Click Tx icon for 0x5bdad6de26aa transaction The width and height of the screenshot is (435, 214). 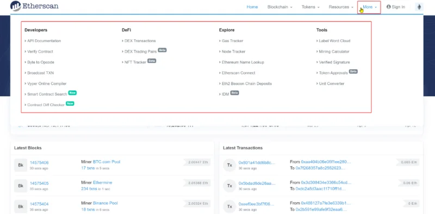coord(229,186)
